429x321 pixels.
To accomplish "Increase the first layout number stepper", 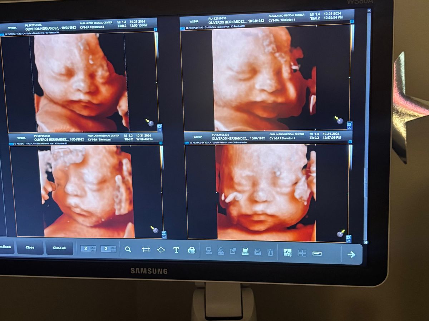I will pos(93,247).
